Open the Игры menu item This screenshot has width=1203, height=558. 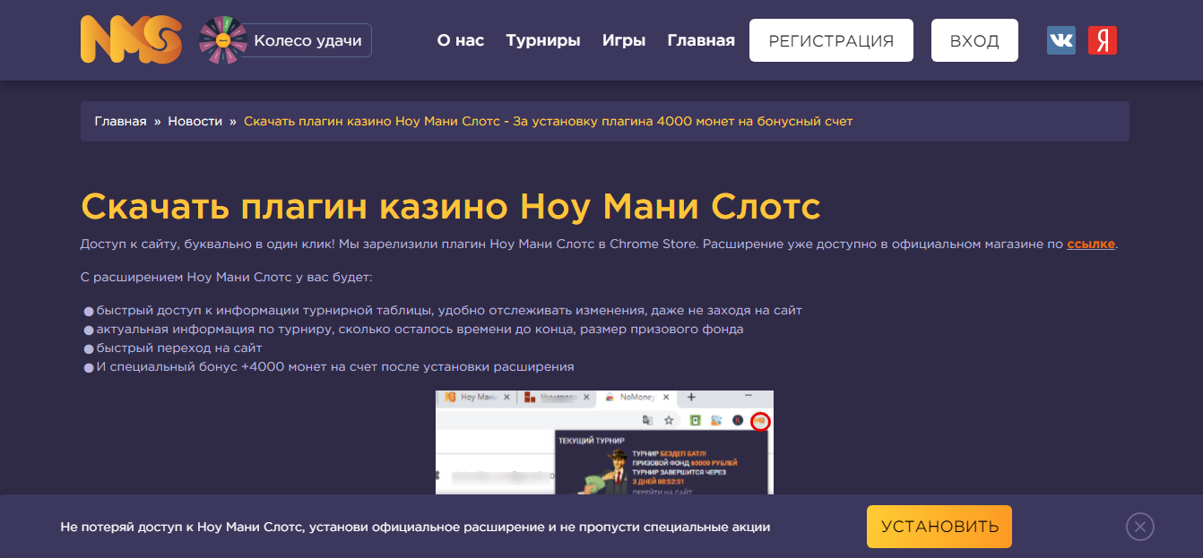624,40
